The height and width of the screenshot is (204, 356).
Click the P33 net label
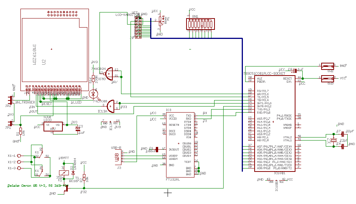click(124, 107)
